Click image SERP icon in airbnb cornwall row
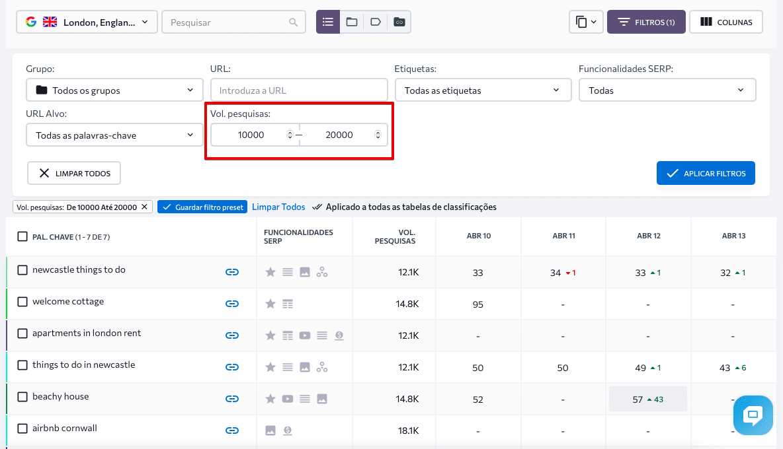The image size is (783, 449). 270,431
